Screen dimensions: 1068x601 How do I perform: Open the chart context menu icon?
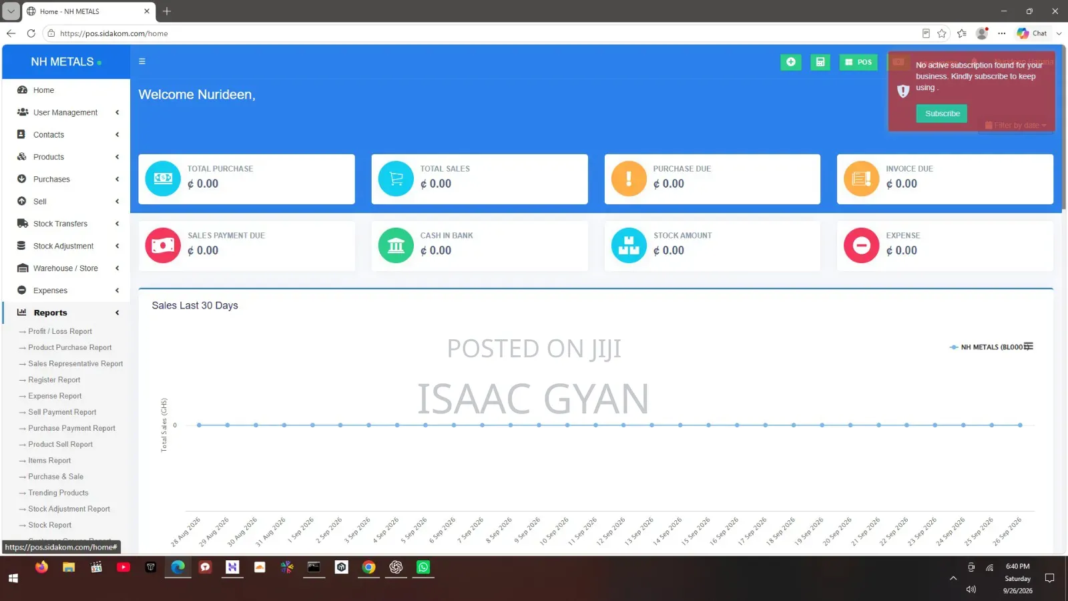[x=1029, y=347]
